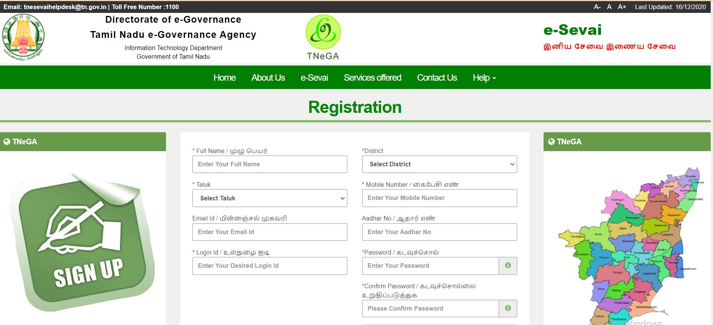
Task: Click the left TNeGA panel header
Action: pyautogui.click(x=83, y=142)
